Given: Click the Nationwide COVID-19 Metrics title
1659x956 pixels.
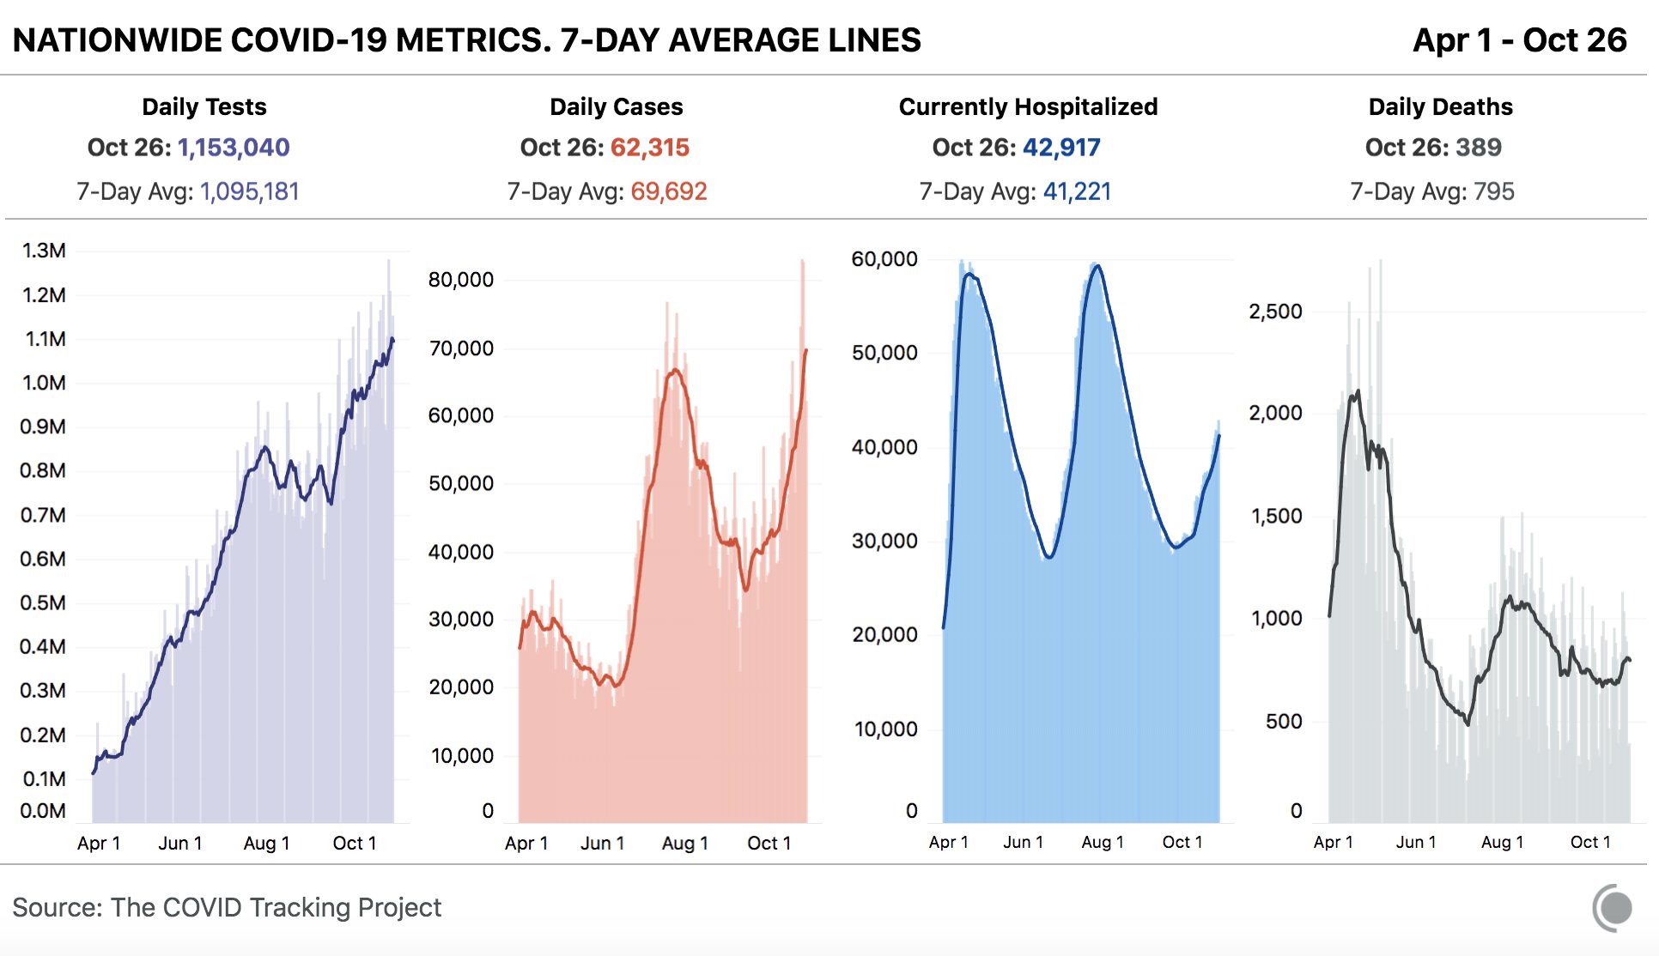Looking at the screenshot, I should [x=466, y=40].
